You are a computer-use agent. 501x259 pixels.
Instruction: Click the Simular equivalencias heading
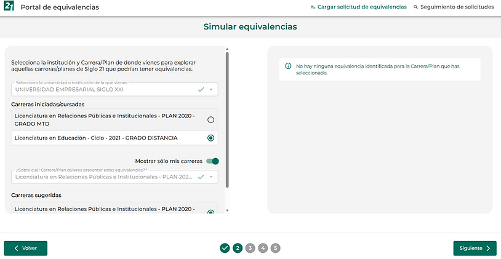(x=250, y=26)
